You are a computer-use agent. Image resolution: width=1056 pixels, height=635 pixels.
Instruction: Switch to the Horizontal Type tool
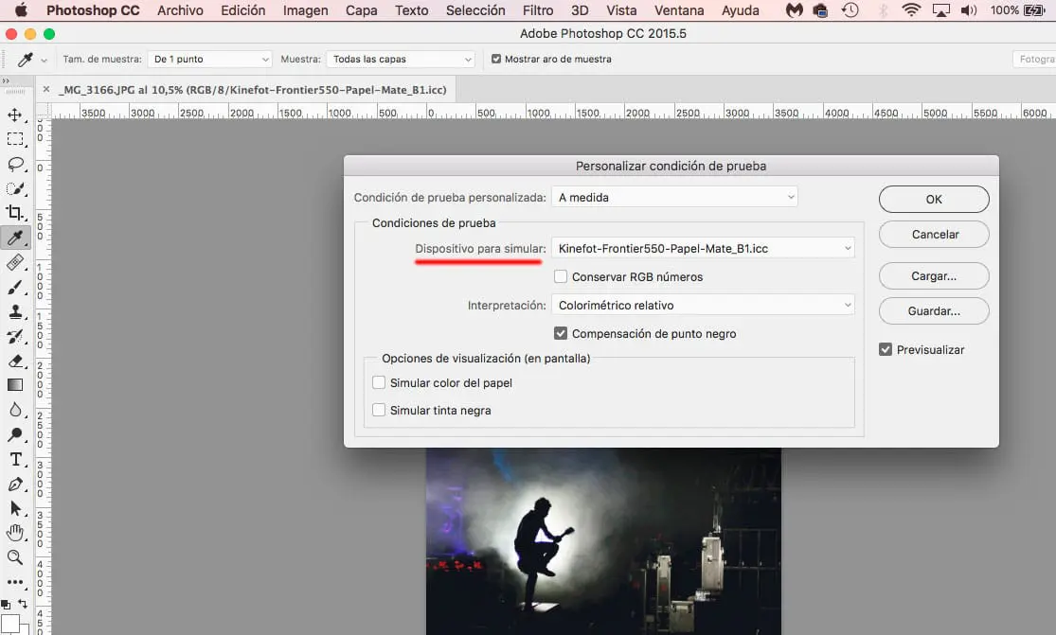[x=15, y=459]
